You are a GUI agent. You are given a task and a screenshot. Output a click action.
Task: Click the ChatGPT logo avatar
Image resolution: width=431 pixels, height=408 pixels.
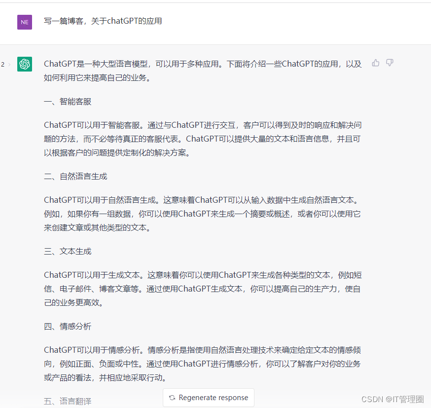click(25, 64)
